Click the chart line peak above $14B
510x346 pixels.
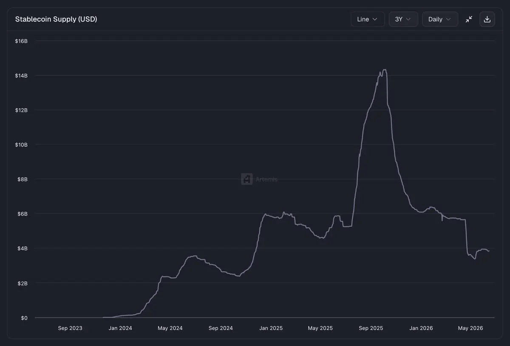pos(384,70)
